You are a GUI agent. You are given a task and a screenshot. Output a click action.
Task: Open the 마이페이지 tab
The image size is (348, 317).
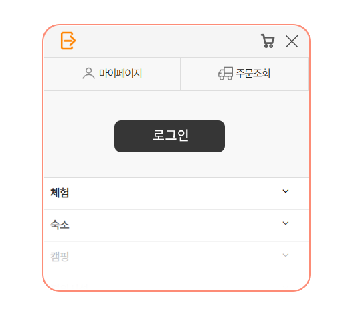click(112, 74)
